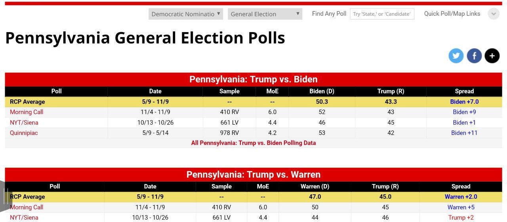Click Biden +9 spread link
Image resolution: width=507 pixels, height=222 pixels.
[x=464, y=112]
